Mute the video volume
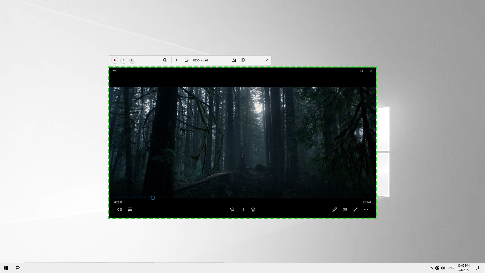The width and height of the screenshot is (485, 273). [x=119, y=210]
